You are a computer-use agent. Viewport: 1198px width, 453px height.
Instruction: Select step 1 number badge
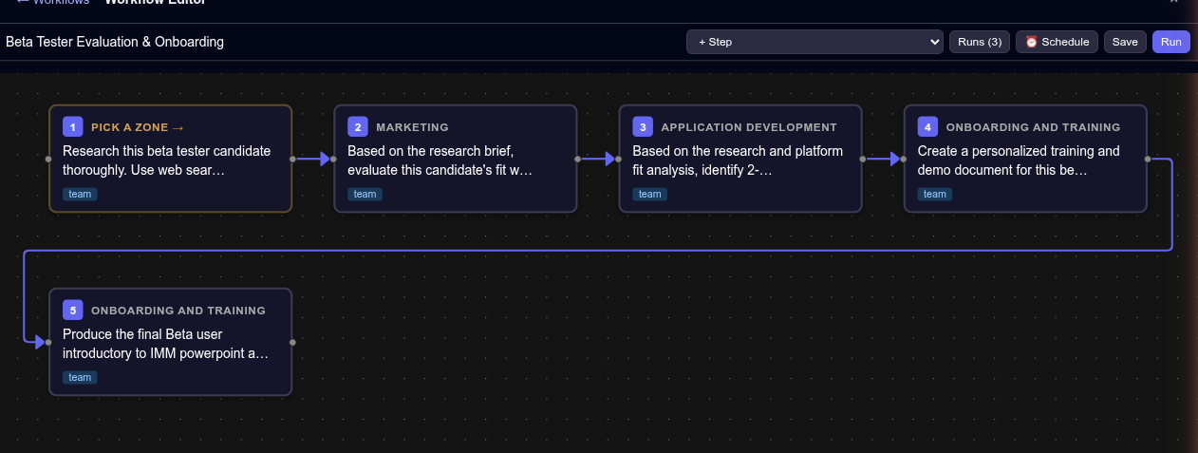pyautogui.click(x=73, y=126)
